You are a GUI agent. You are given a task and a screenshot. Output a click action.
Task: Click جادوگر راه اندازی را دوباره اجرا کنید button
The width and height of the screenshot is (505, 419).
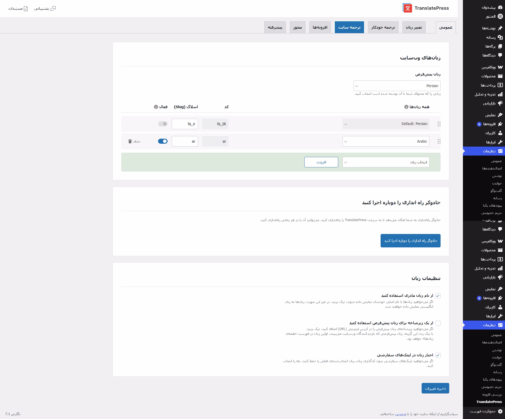coord(410,241)
